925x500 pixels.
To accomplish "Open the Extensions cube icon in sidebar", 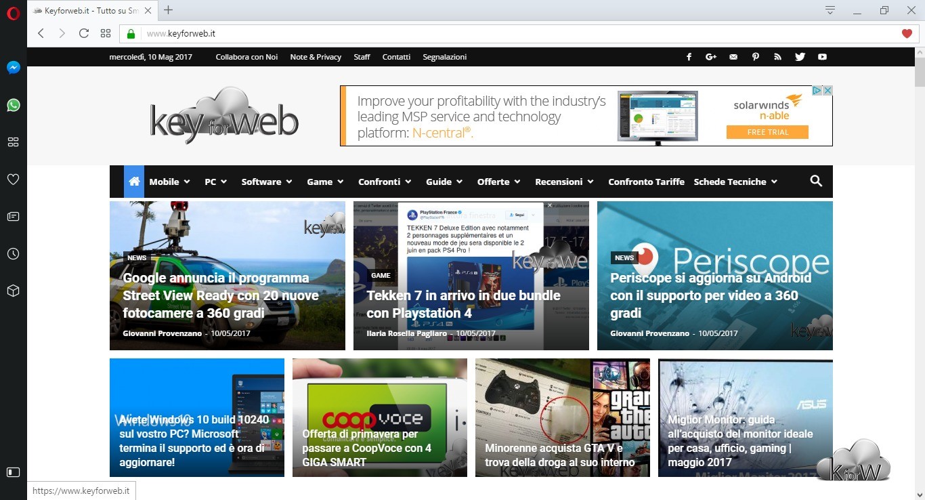I will click(x=13, y=291).
